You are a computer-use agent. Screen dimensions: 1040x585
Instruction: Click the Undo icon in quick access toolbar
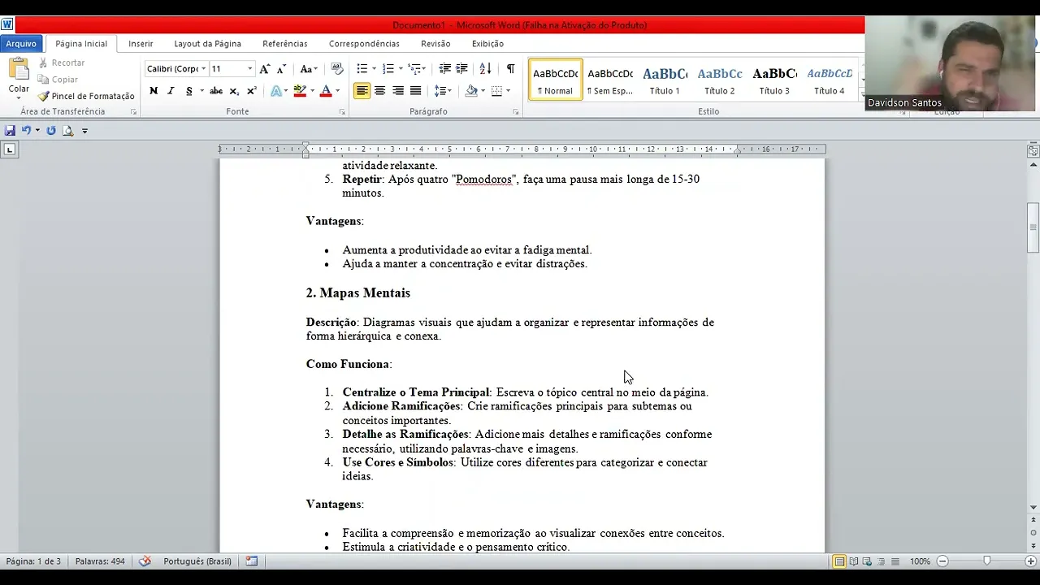(x=26, y=131)
